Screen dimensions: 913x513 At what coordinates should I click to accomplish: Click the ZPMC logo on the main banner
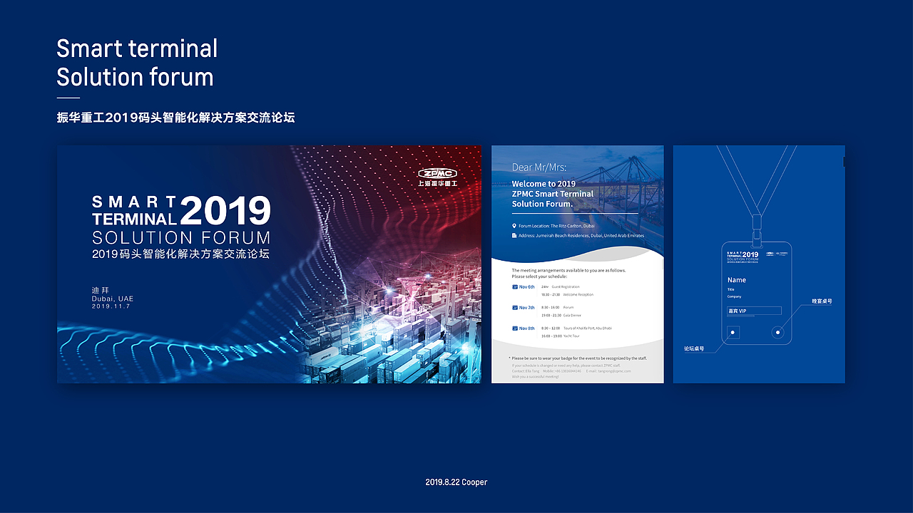tap(438, 173)
